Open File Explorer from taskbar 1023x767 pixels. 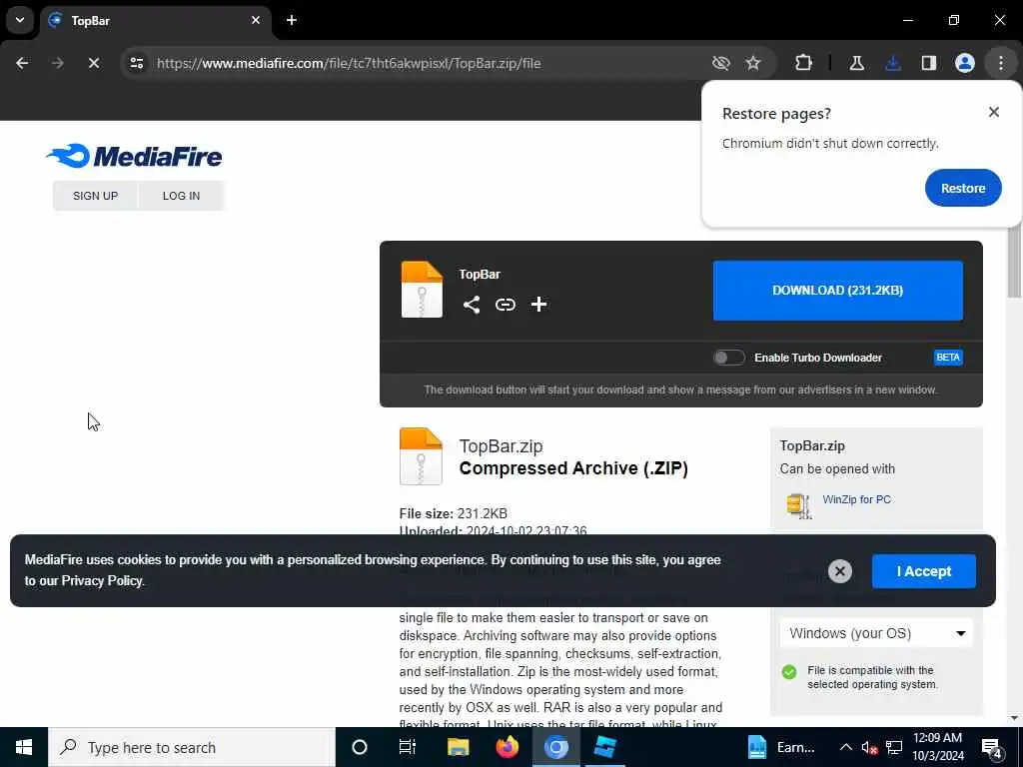point(458,747)
